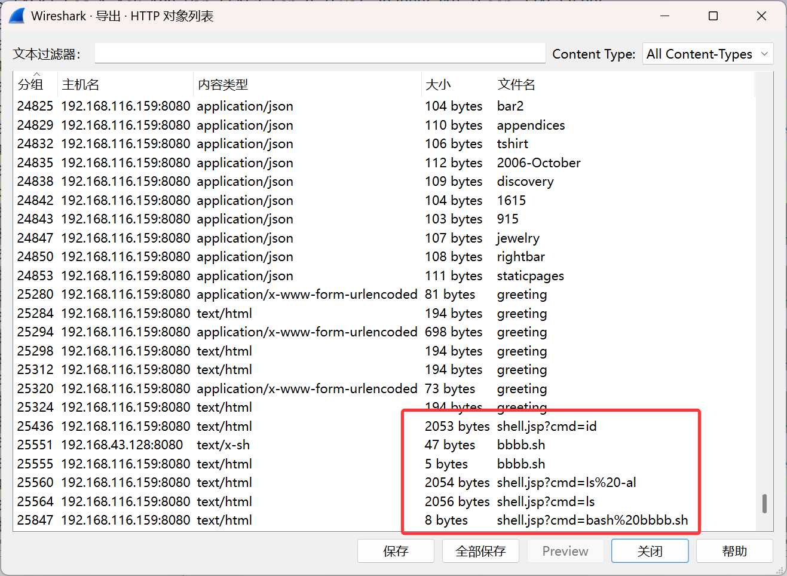Select the discovery file row
This screenshot has height=576, width=787.
pos(384,182)
